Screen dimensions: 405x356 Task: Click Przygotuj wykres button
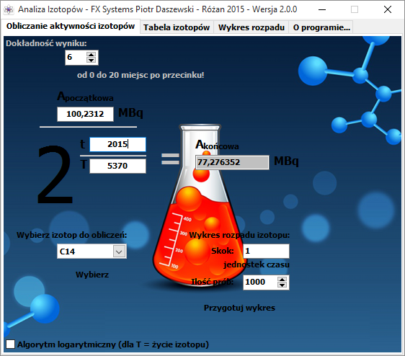coord(239,308)
